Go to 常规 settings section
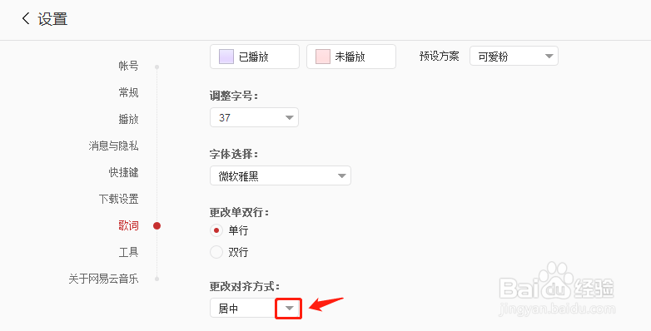The image size is (651, 331). coord(128,92)
